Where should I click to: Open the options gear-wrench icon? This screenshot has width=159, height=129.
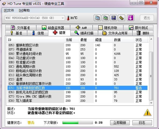point(121,18)
